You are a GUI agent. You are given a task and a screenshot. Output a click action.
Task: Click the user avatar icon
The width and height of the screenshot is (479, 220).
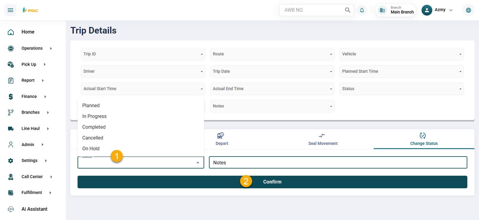427,10
